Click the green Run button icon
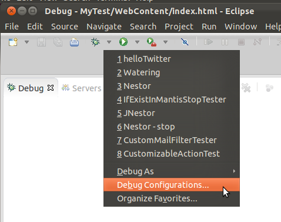Viewport: 281px width, 222px height. (123, 42)
